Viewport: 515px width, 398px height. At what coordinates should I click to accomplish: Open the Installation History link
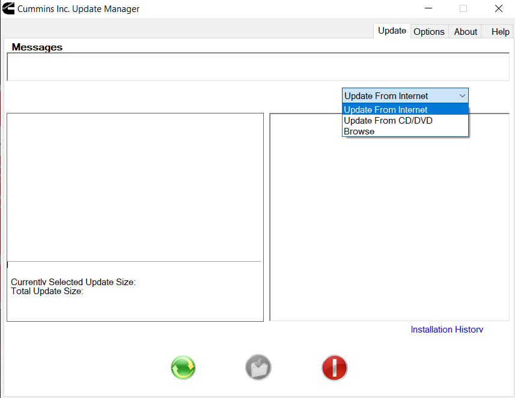point(446,330)
